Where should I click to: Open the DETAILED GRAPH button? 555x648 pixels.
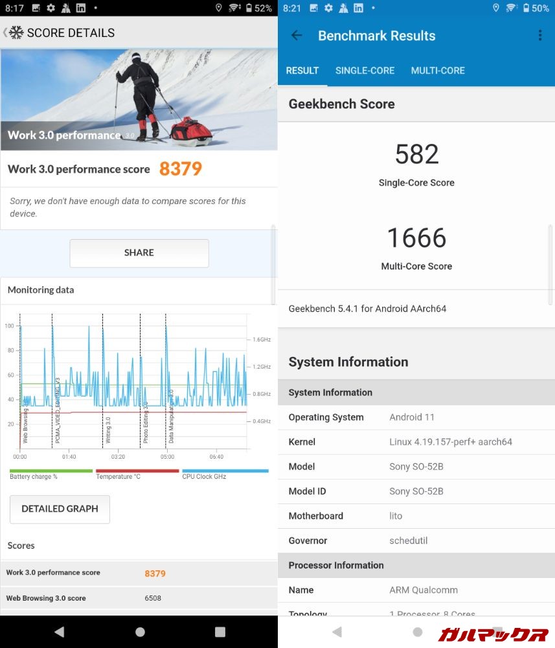coord(60,509)
